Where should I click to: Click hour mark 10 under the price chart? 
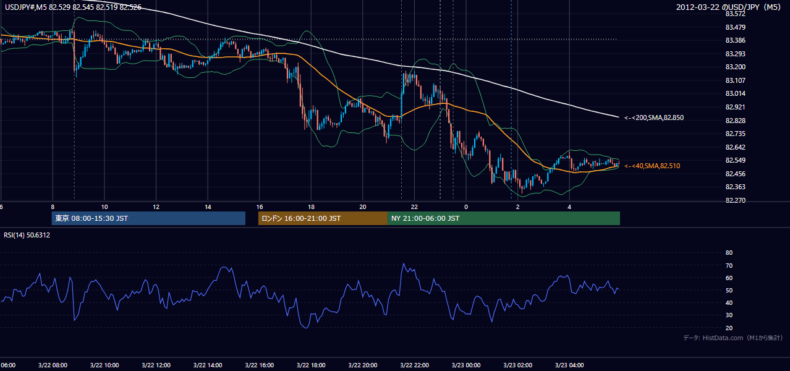[104, 207]
